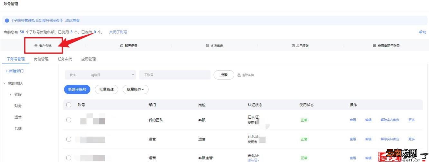Click 编辑 in the 我的团队 row
Screen dimensions: 429x162
point(368,120)
